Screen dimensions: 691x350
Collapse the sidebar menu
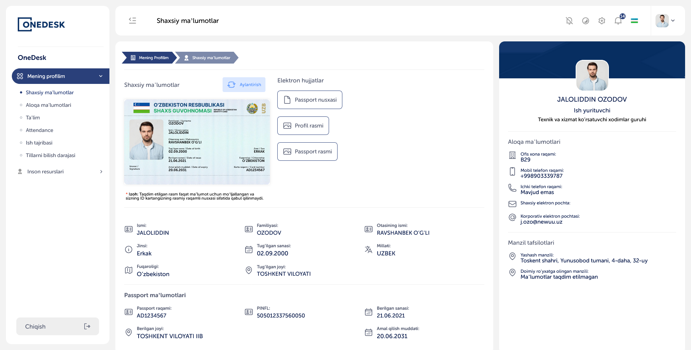132,21
